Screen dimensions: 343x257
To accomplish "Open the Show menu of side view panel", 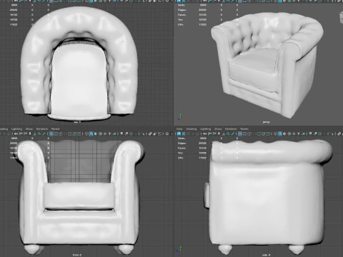I will pos(218,128).
